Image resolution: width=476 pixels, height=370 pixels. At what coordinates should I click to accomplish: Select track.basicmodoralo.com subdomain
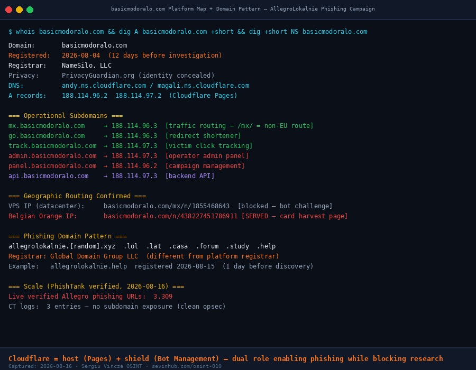tap(52, 145)
